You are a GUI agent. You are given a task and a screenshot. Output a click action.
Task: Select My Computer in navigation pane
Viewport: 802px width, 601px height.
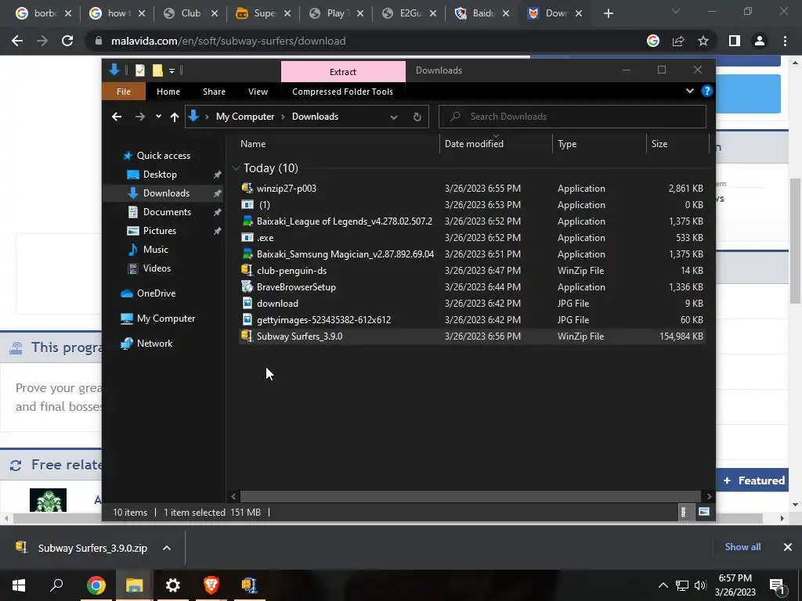coord(166,318)
